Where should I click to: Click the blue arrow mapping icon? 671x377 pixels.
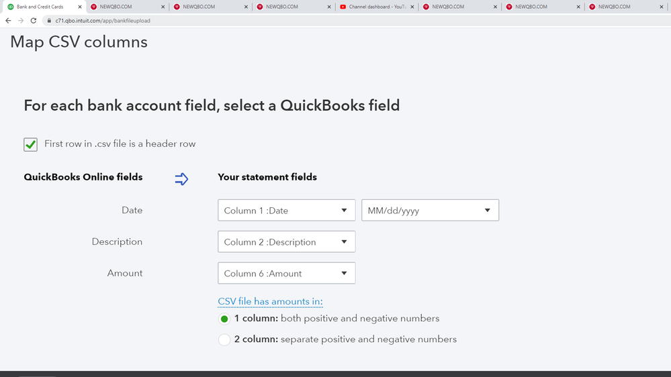tap(181, 178)
